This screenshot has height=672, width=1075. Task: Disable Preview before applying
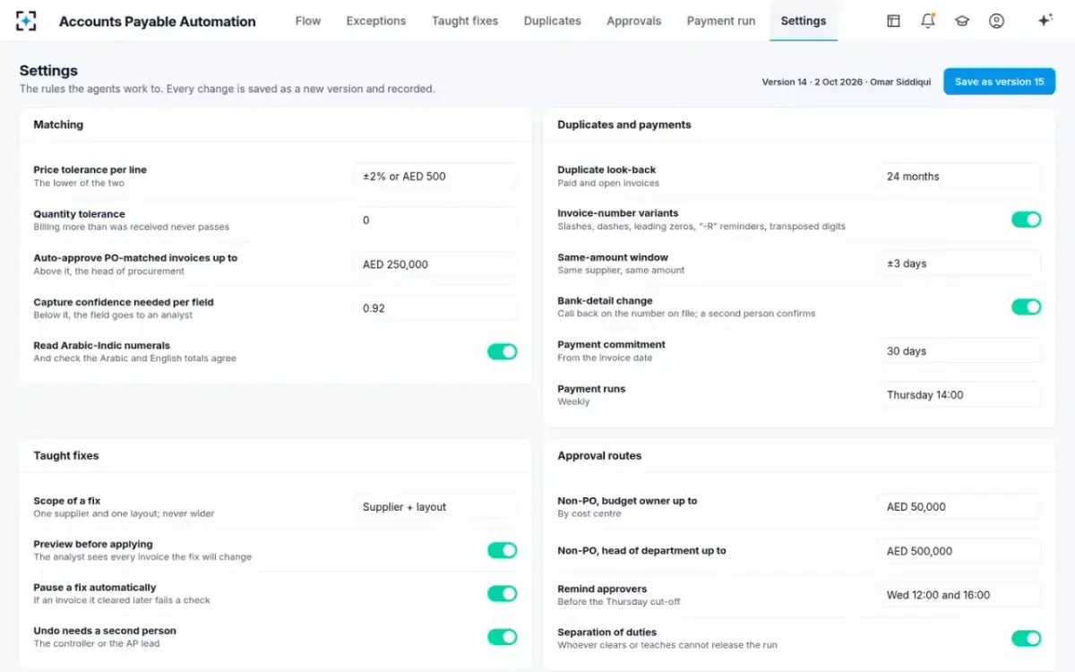tap(503, 550)
